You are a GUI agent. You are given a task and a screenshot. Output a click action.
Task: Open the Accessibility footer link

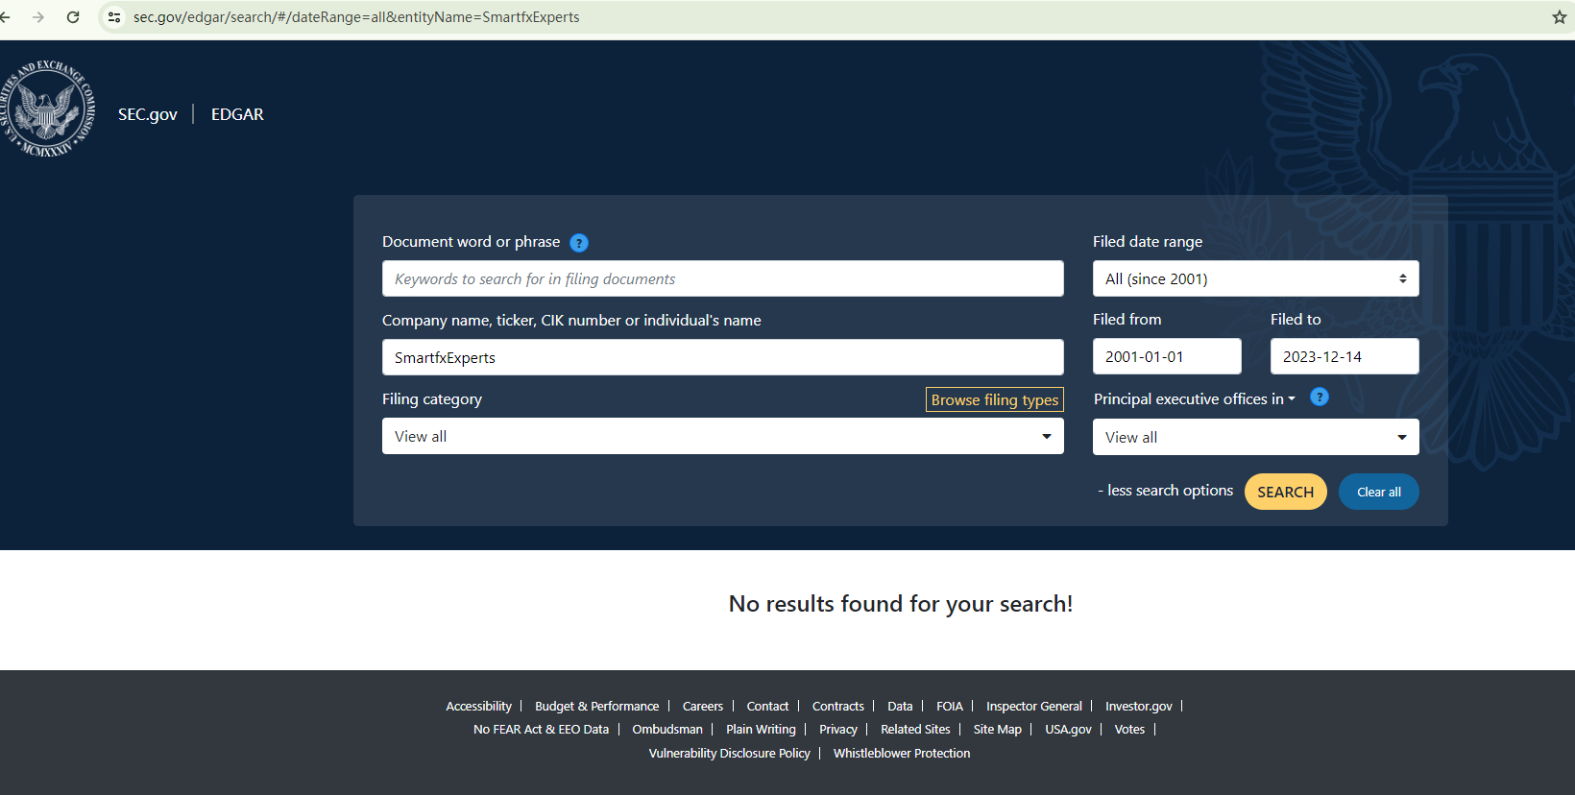pyautogui.click(x=478, y=707)
